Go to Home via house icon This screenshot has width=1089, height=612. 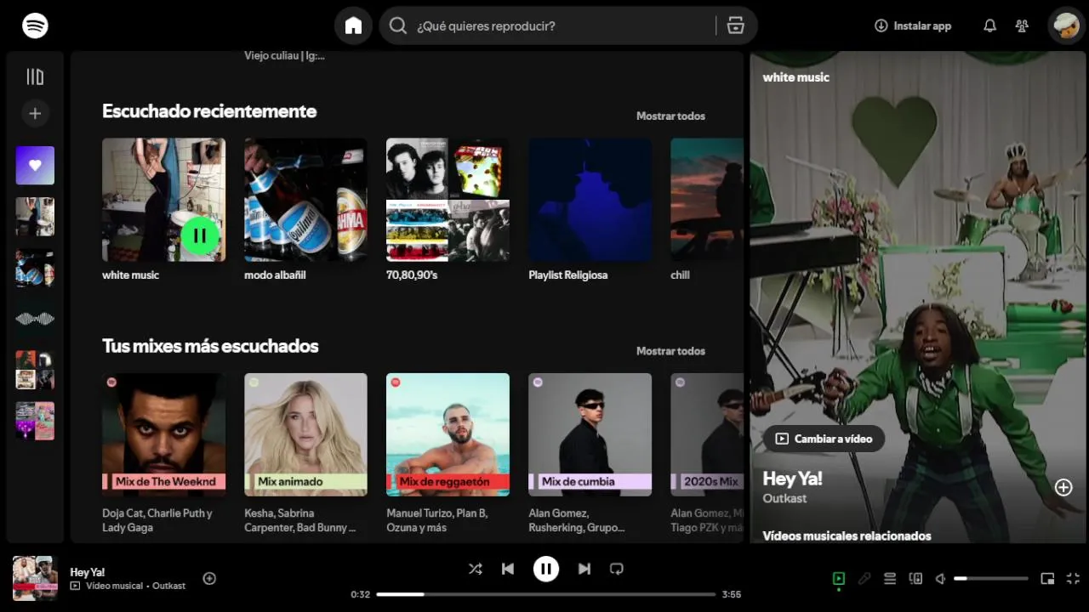tap(354, 25)
